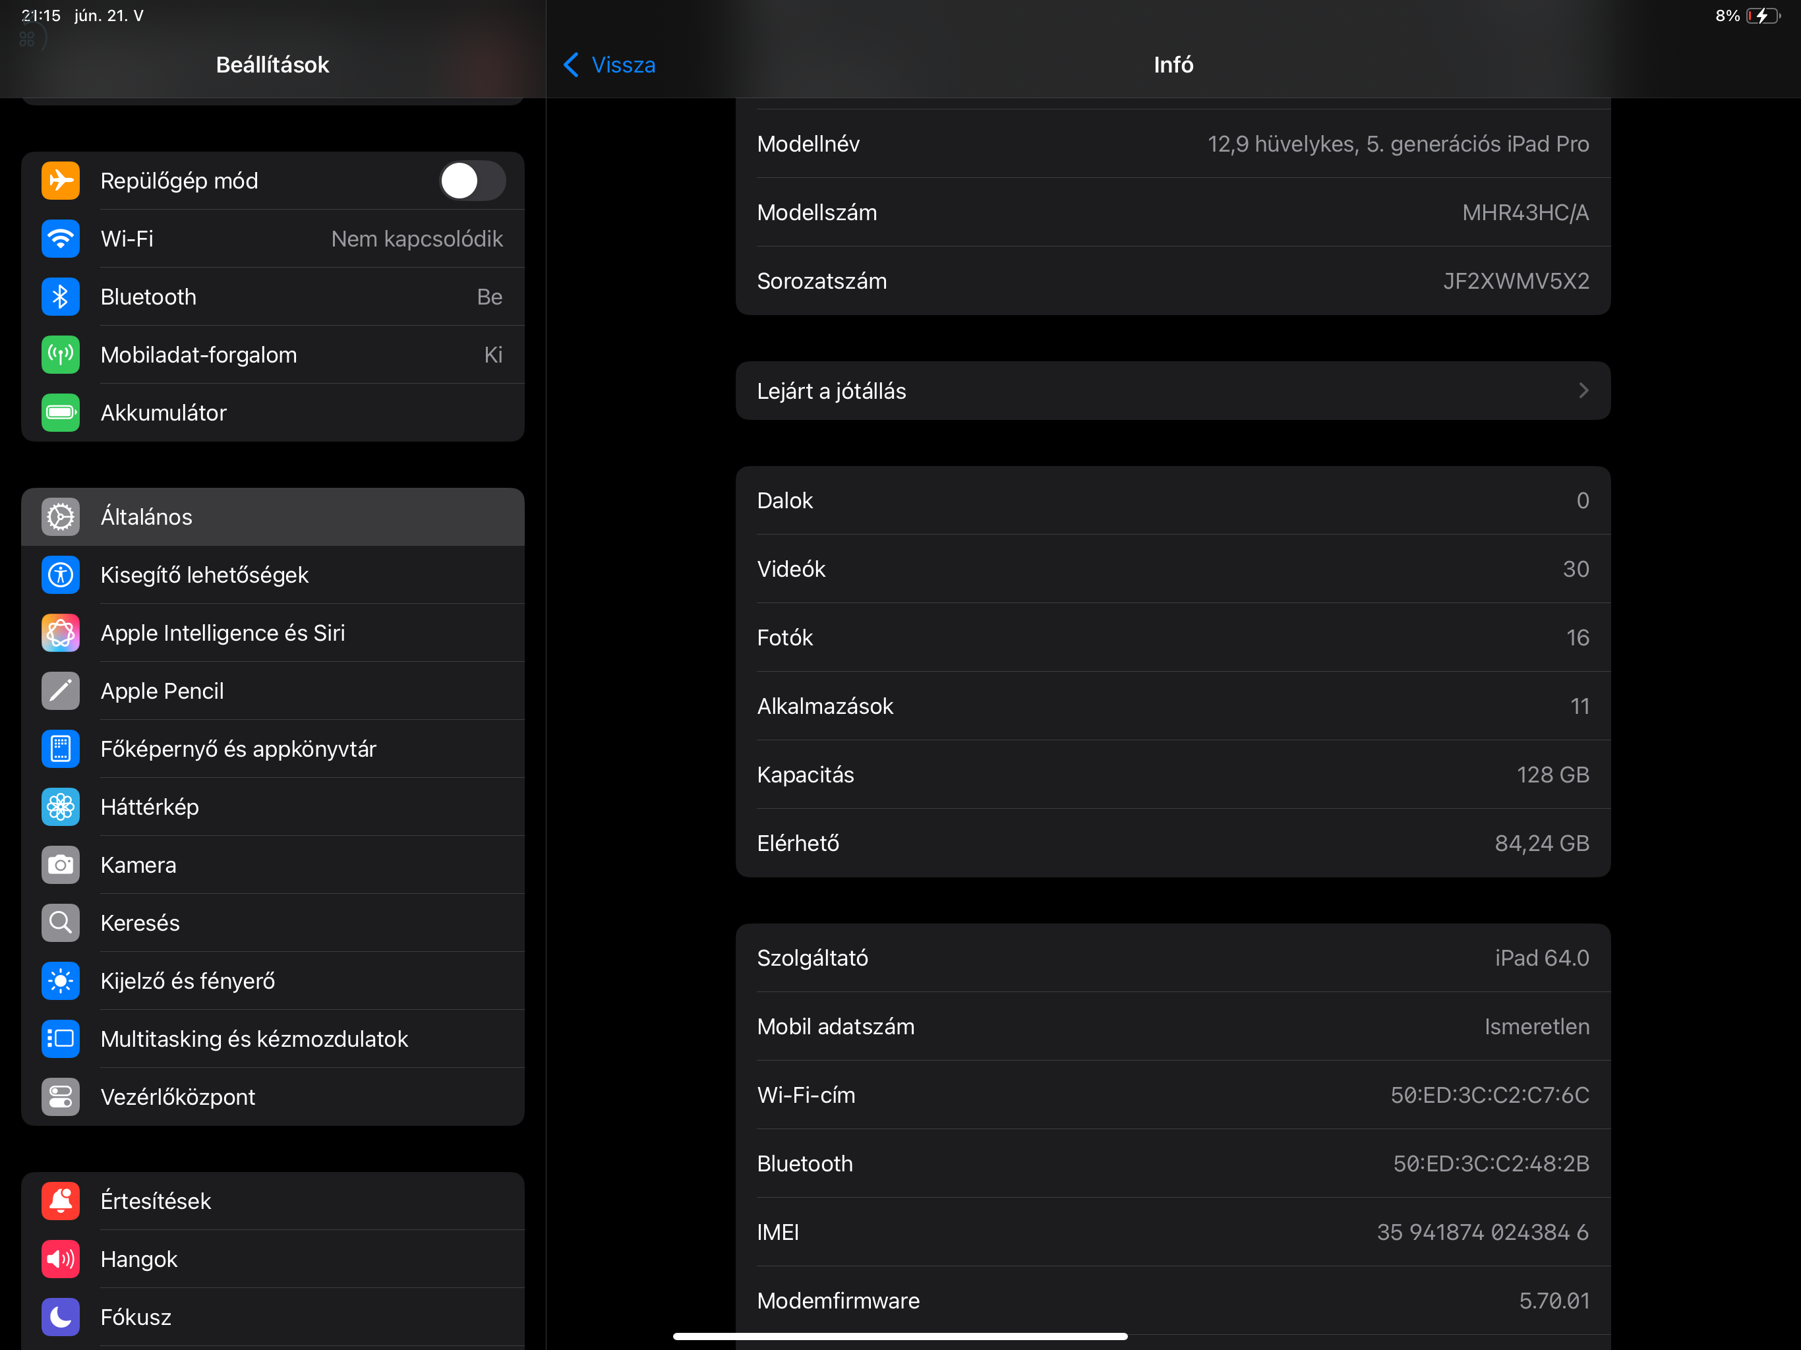Tap the Kisegítő lehetőségek accessibility icon
Image resolution: width=1801 pixels, height=1350 pixels.
pos(60,575)
